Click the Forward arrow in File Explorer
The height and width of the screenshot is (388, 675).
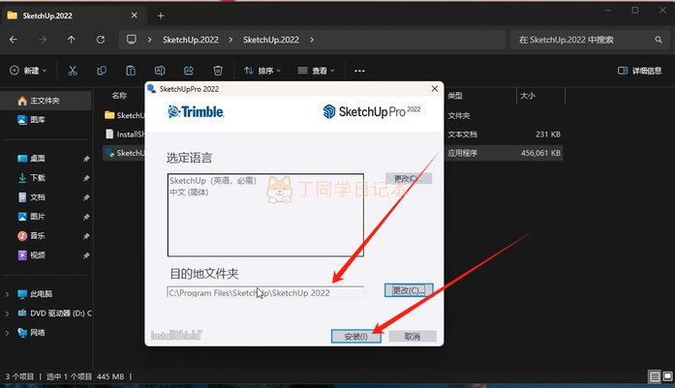coord(43,40)
